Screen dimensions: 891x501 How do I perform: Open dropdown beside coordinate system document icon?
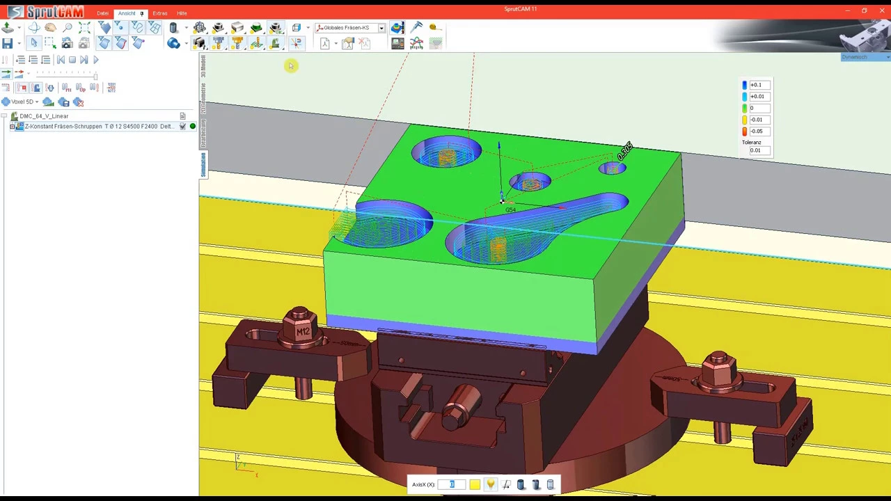(336, 43)
